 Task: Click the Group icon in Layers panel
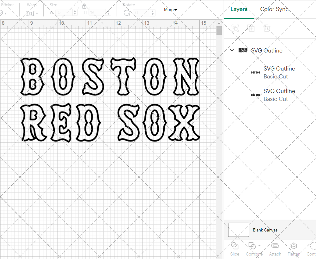pos(235,28)
